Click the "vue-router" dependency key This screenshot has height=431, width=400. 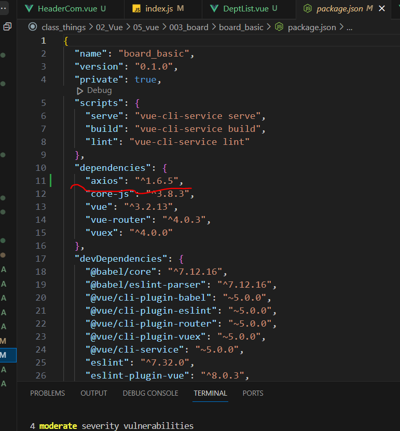118,220
